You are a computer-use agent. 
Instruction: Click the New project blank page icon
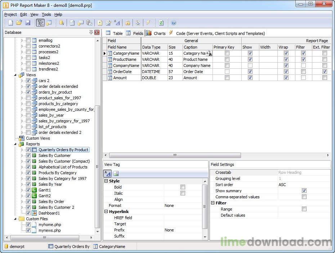11,23
